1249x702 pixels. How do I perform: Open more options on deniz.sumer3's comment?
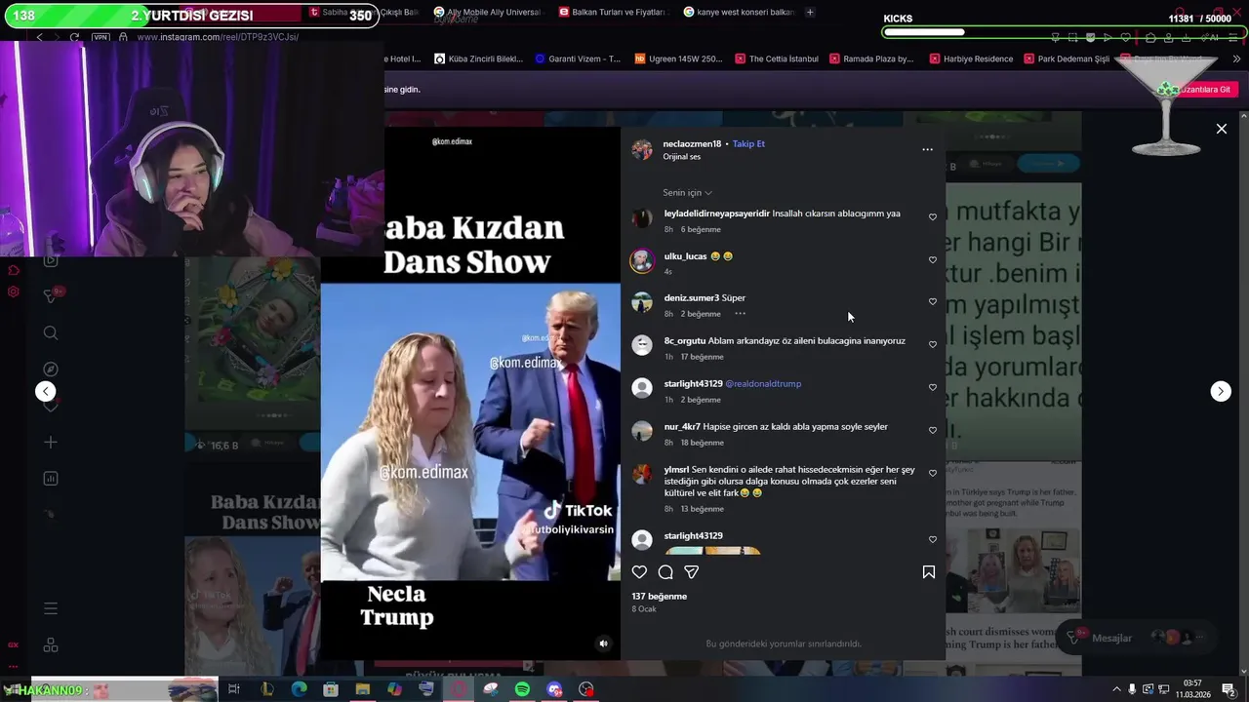pos(740,314)
